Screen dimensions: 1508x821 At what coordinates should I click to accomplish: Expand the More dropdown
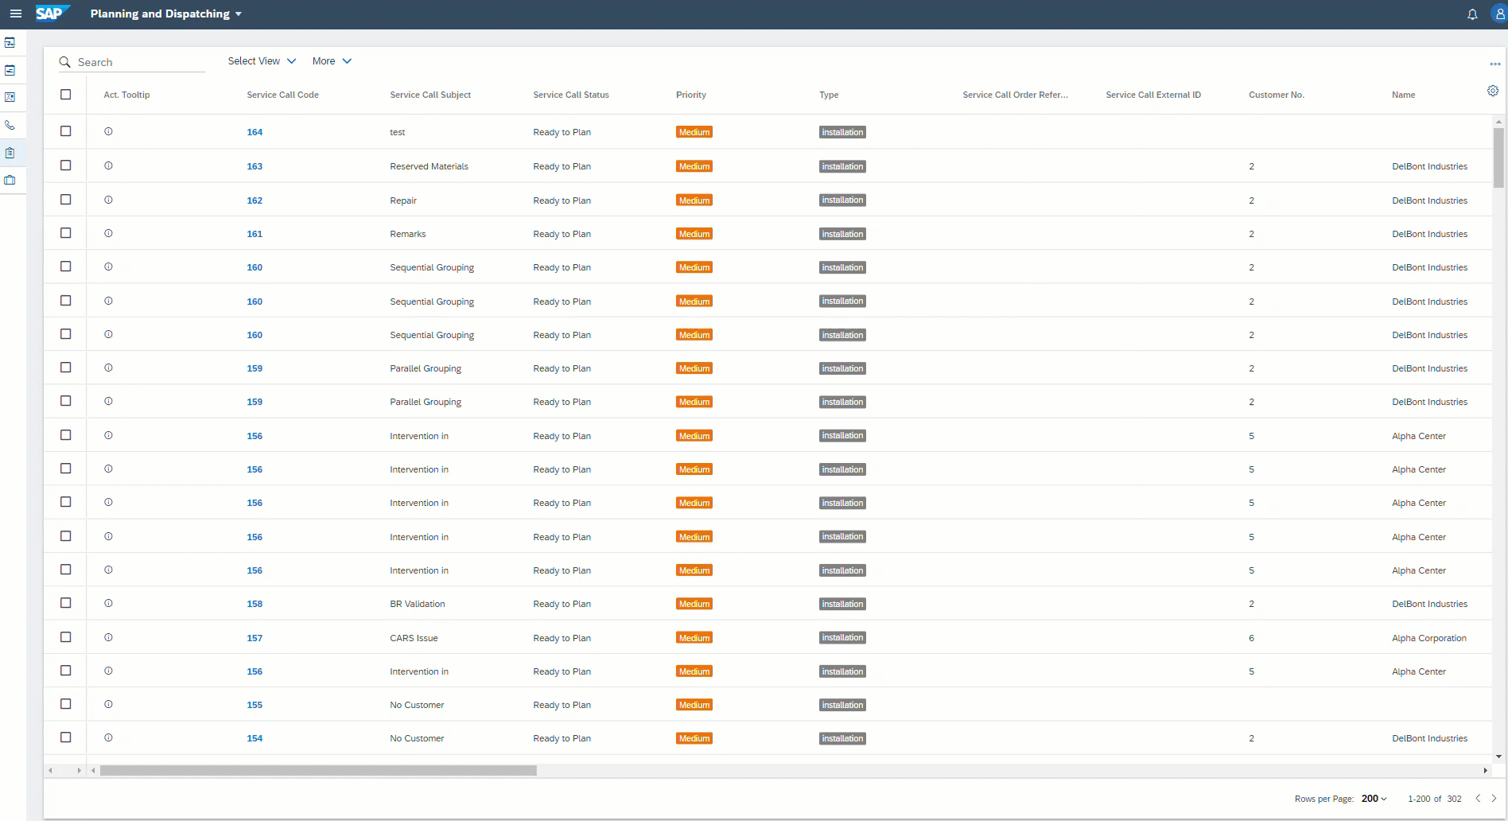coord(332,61)
